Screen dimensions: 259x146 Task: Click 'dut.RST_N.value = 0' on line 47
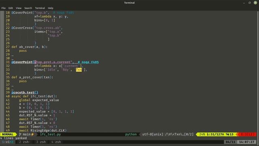[x=37, y=123]
